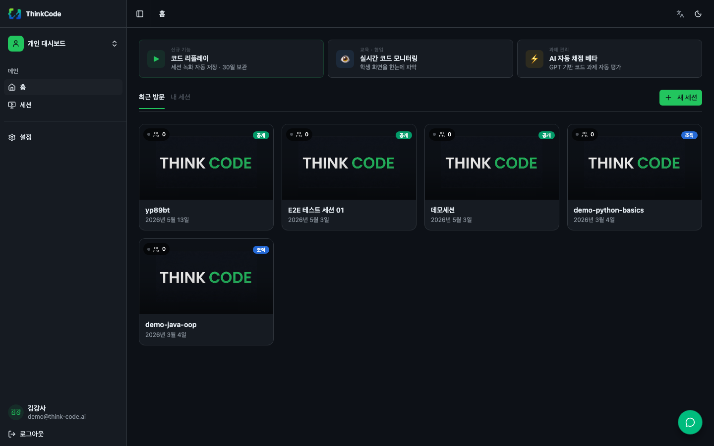The width and height of the screenshot is (714, 446).
Task: Click the ThinkCode logo icon
Action: (x=15, y=14)
